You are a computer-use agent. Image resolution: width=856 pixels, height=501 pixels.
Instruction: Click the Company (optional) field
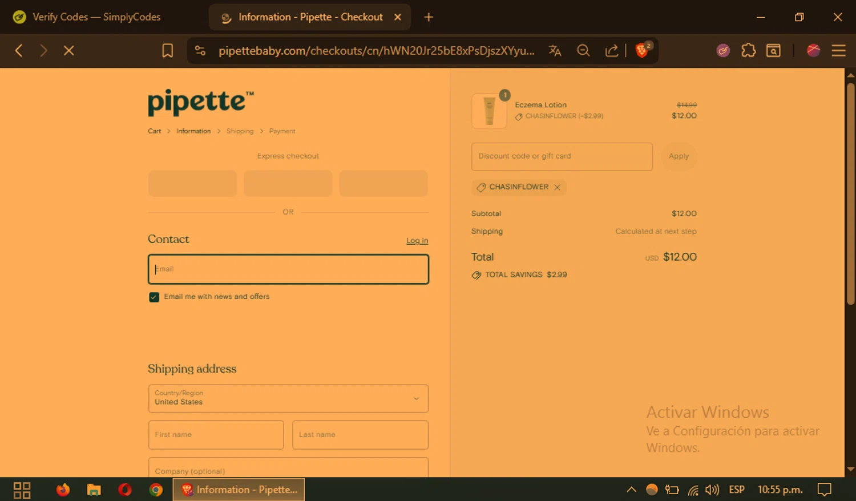288,468
